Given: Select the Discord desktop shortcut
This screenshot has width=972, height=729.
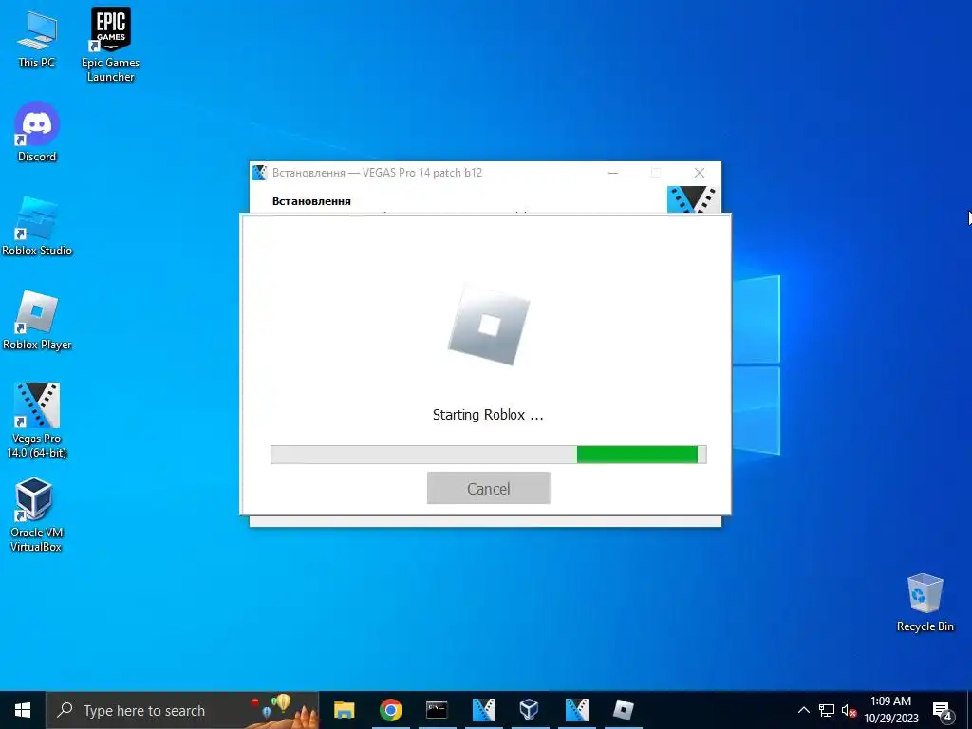Looking at the screenshot, I should click(x=37, y=132).
